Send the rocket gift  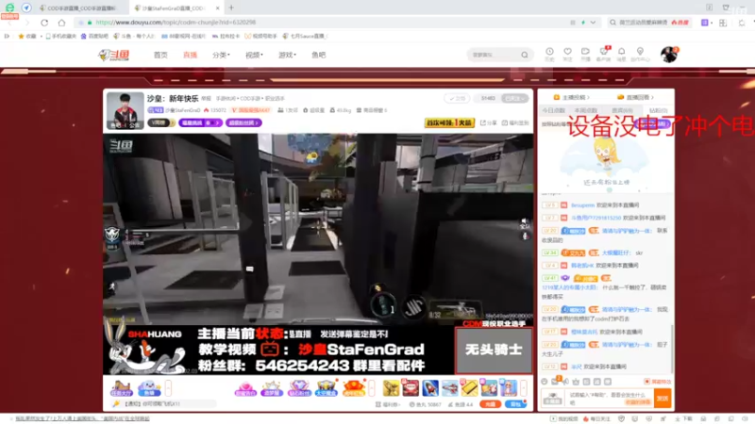430,388
